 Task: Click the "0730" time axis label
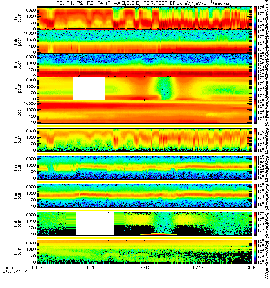pyautogui.click(x=198, y=267)
